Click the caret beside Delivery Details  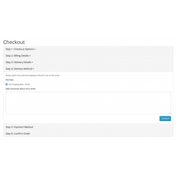click(32, 62)
